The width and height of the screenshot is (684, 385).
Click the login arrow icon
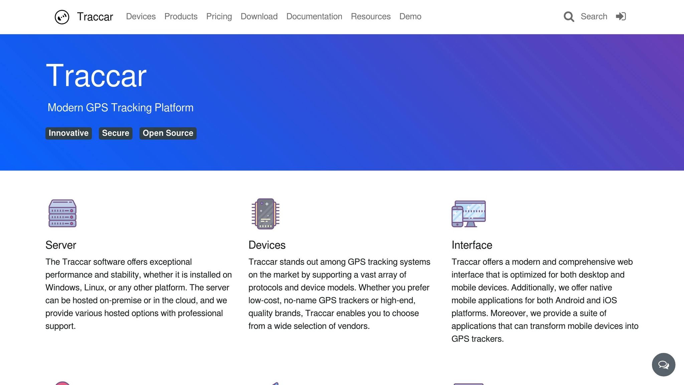621,16
